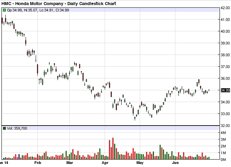Click the 2M volume axis label

[x=223, y=146]
